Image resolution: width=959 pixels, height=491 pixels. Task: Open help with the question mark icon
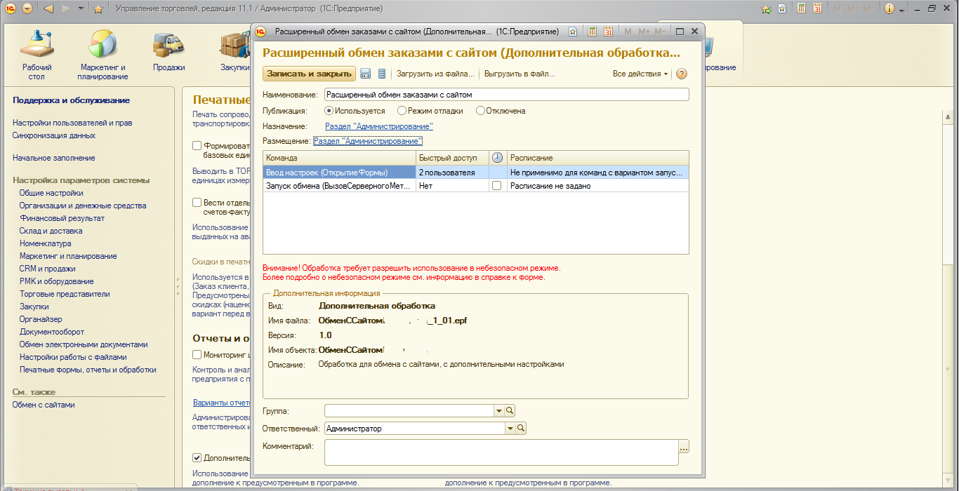click(681, 74)
